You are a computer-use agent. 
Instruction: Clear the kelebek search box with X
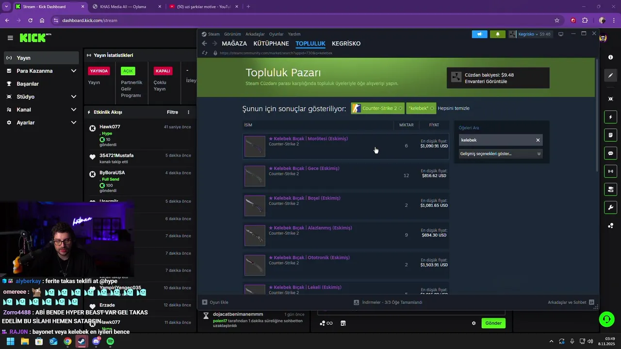(x=538, y=140)
